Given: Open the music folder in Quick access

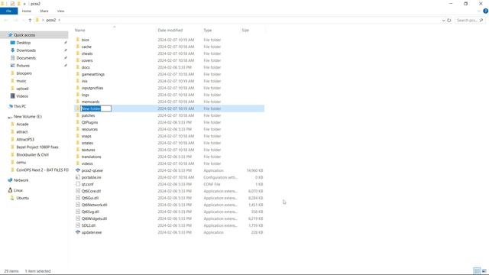Looking at the screenshot, I should (x=21, y=81).
